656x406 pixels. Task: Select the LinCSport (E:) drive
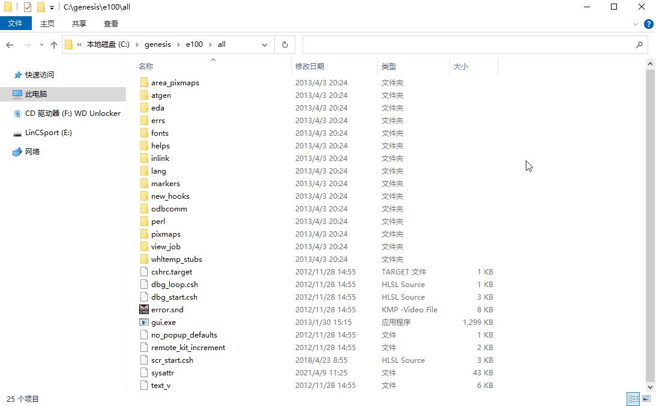tap(47, 132)
